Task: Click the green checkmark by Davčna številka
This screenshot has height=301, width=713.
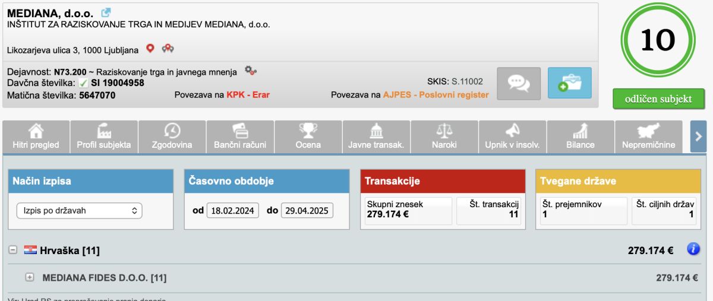Action: 84,83
